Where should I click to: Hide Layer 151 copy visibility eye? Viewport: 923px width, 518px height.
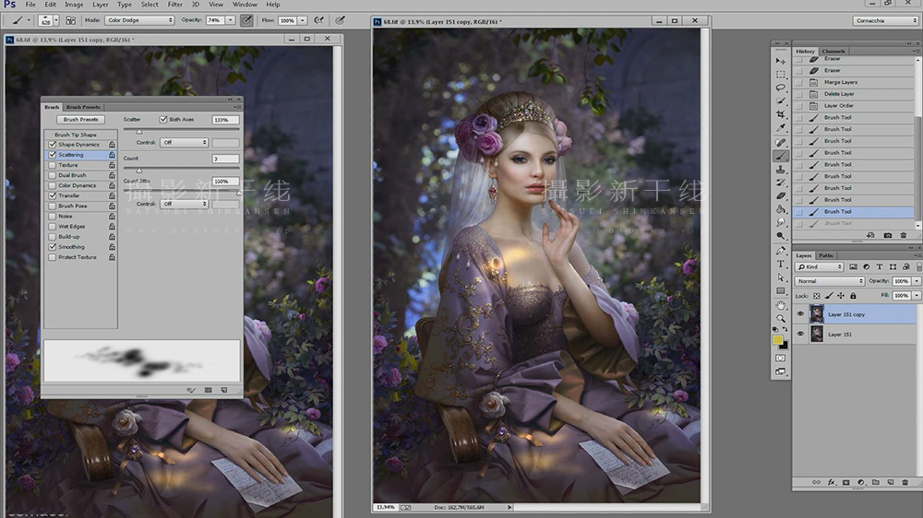coord(800,314)
